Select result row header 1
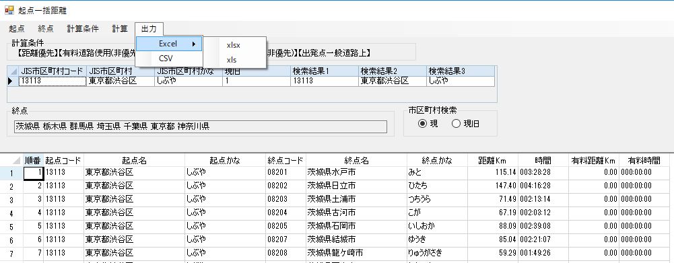Screen dimensions: 674x263 coord(11,173)
